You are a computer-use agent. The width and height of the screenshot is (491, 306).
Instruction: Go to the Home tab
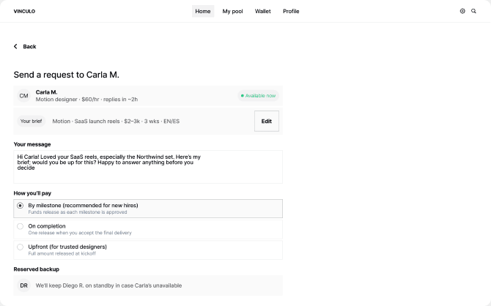(x=203, y=11)
